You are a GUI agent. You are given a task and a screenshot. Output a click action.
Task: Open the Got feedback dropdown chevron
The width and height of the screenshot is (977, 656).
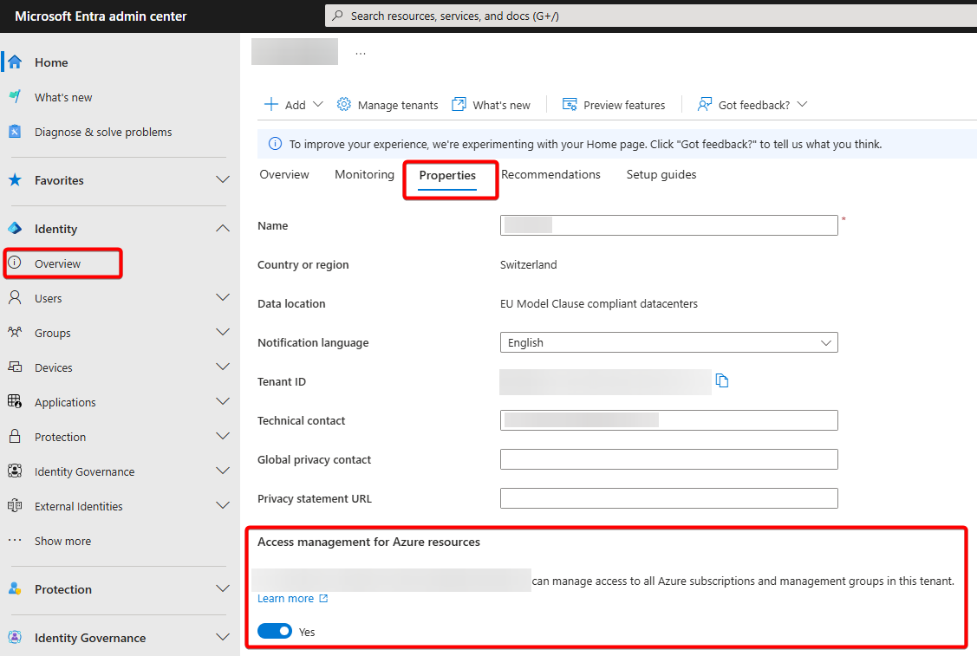(x=803, y=104)
